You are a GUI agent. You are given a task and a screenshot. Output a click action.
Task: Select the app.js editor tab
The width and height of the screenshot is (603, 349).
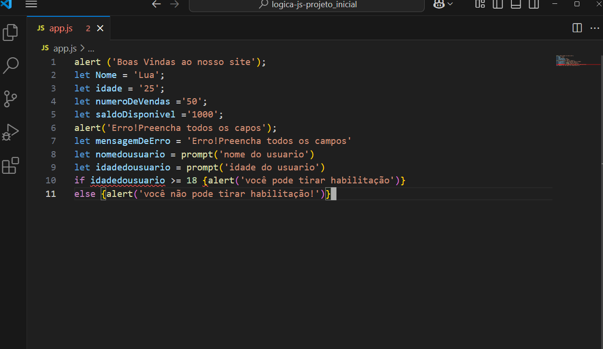coord(69,28)
